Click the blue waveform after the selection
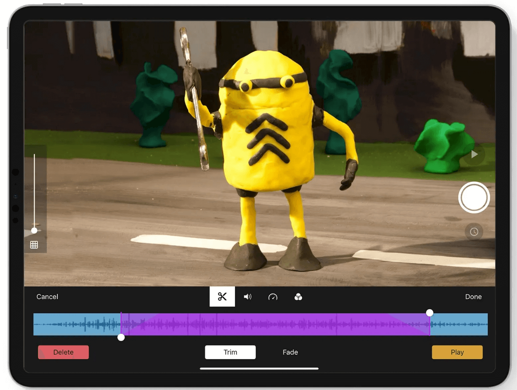 [459, 324]
